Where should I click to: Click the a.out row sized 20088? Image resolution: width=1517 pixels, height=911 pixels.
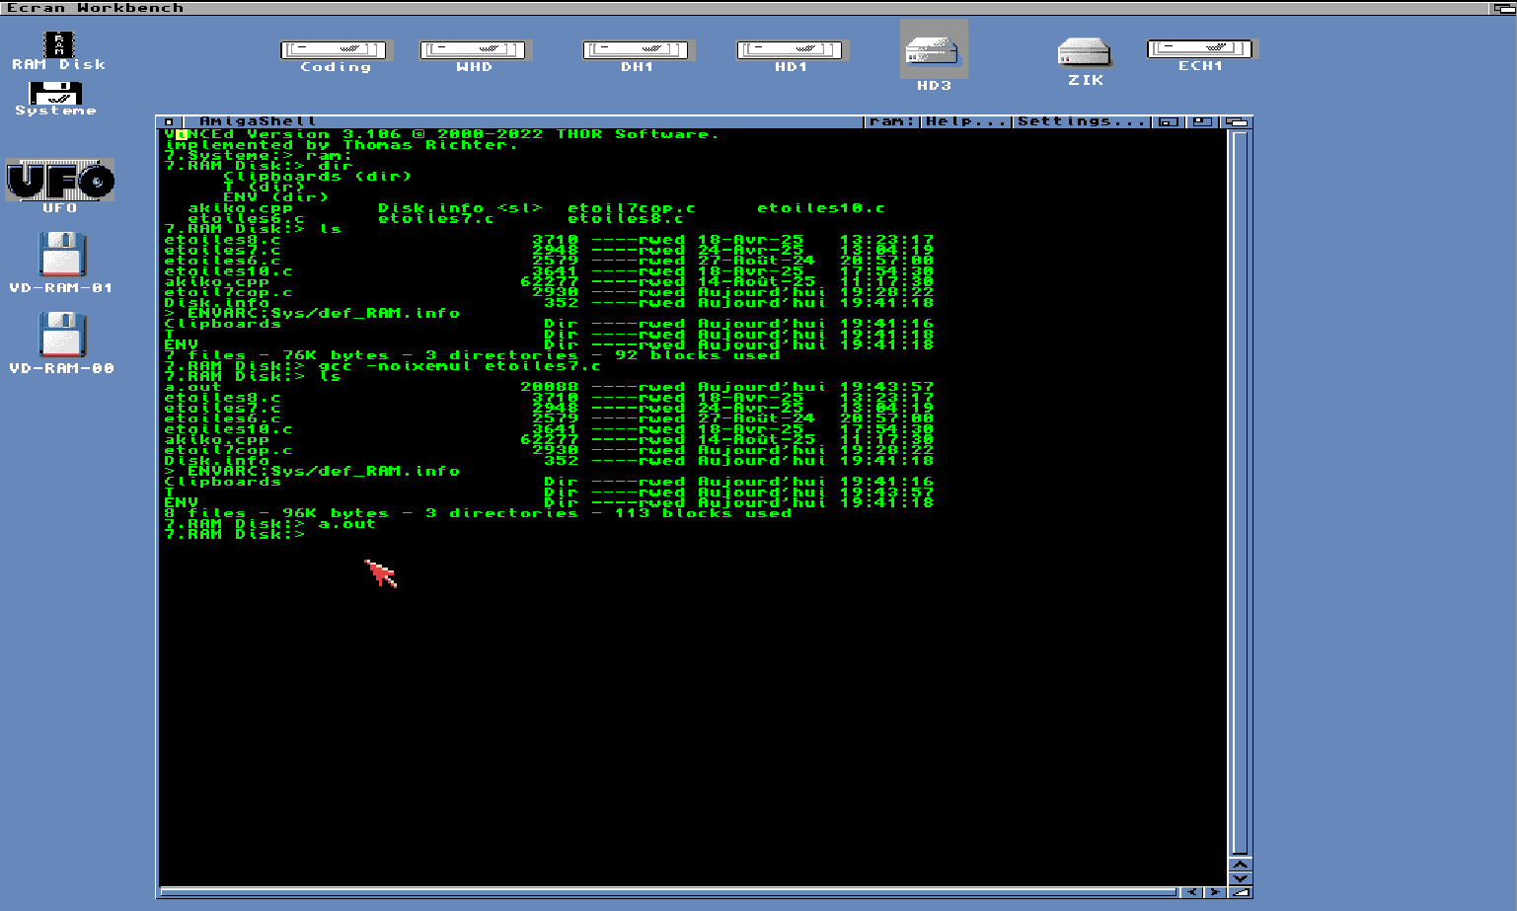[549, 387]
